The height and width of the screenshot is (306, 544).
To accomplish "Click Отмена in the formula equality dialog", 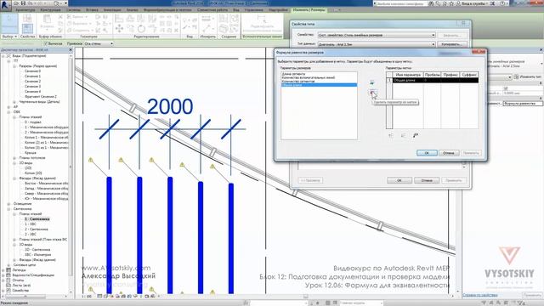I will pyautogui.click(x=449, y=153).
